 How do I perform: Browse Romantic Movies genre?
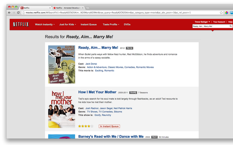tap(145, 67)
